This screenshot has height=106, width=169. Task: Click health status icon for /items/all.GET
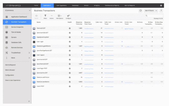(x=70, y=28)
